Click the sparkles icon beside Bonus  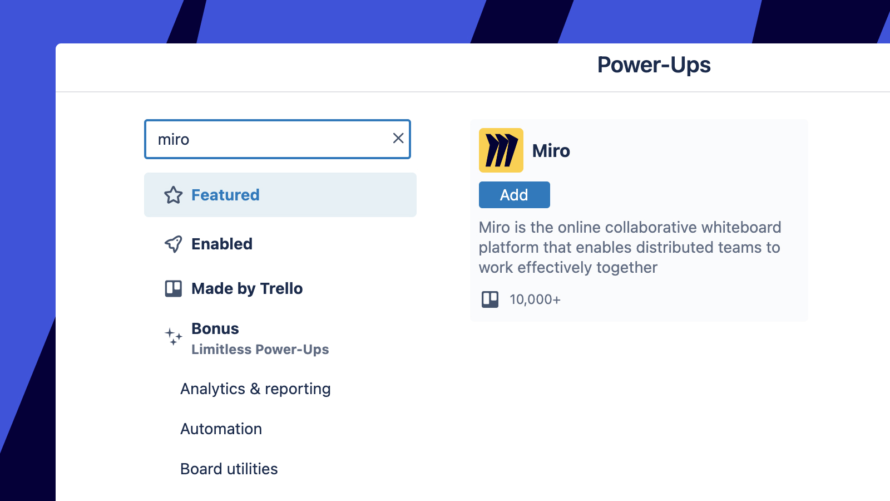pyautogui.click(x=174, y=336)
